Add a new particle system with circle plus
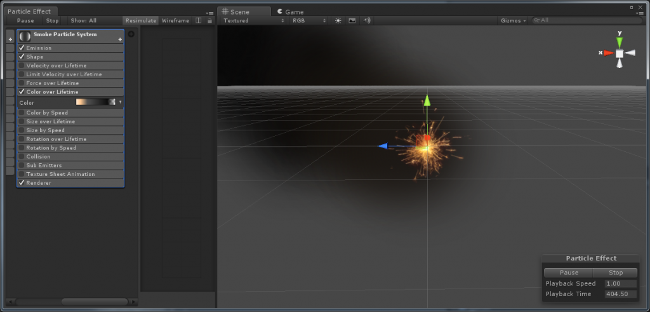 131,34
